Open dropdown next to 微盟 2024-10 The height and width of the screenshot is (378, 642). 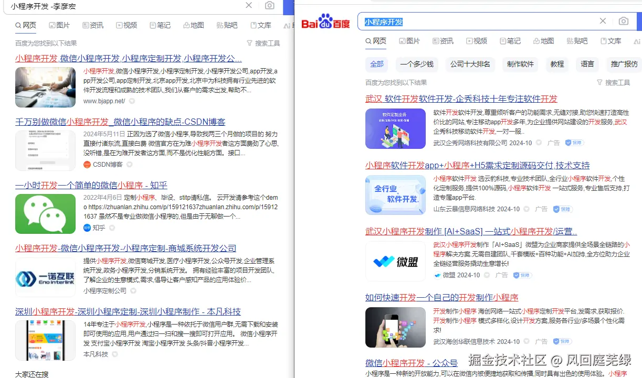487,275
